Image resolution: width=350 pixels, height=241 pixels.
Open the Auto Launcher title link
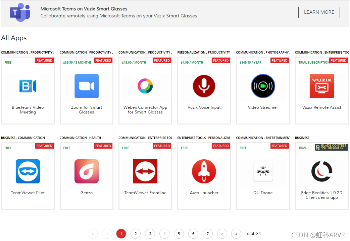(x=204, y=193)
